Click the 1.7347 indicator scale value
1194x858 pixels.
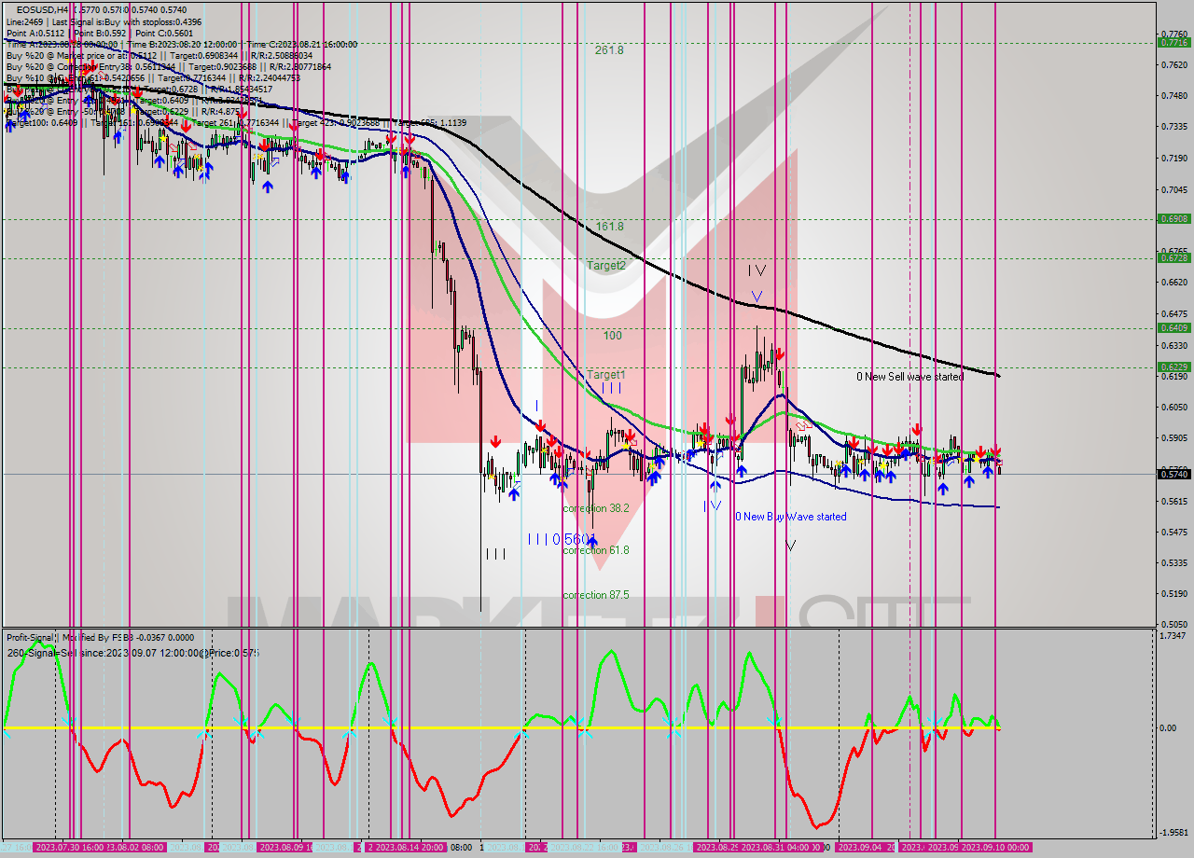click(x=1173, y=635)
